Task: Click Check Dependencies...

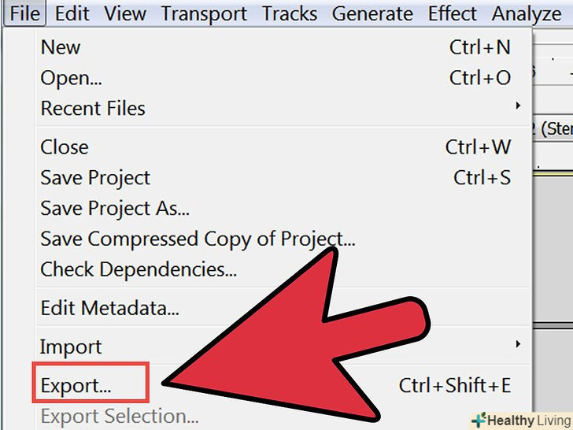Action: click(x=139, y=270)
